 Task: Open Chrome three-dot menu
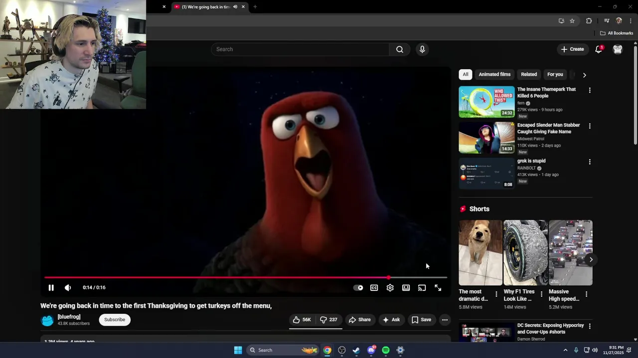[x=631, y=21]
